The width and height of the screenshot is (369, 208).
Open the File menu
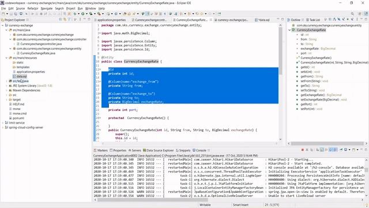click(x=3, y=8)
